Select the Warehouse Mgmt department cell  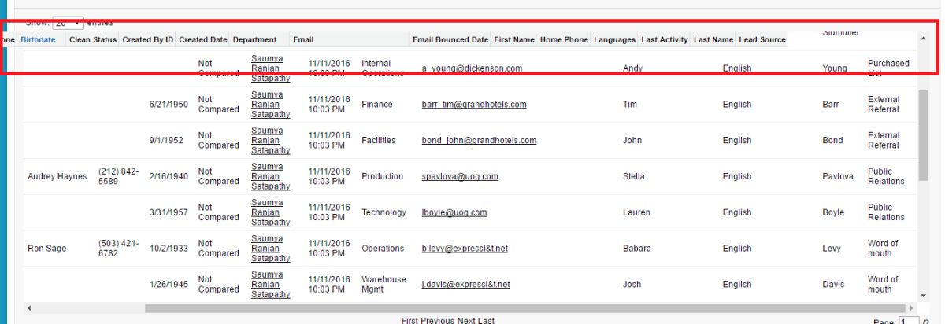pos(384,285)
